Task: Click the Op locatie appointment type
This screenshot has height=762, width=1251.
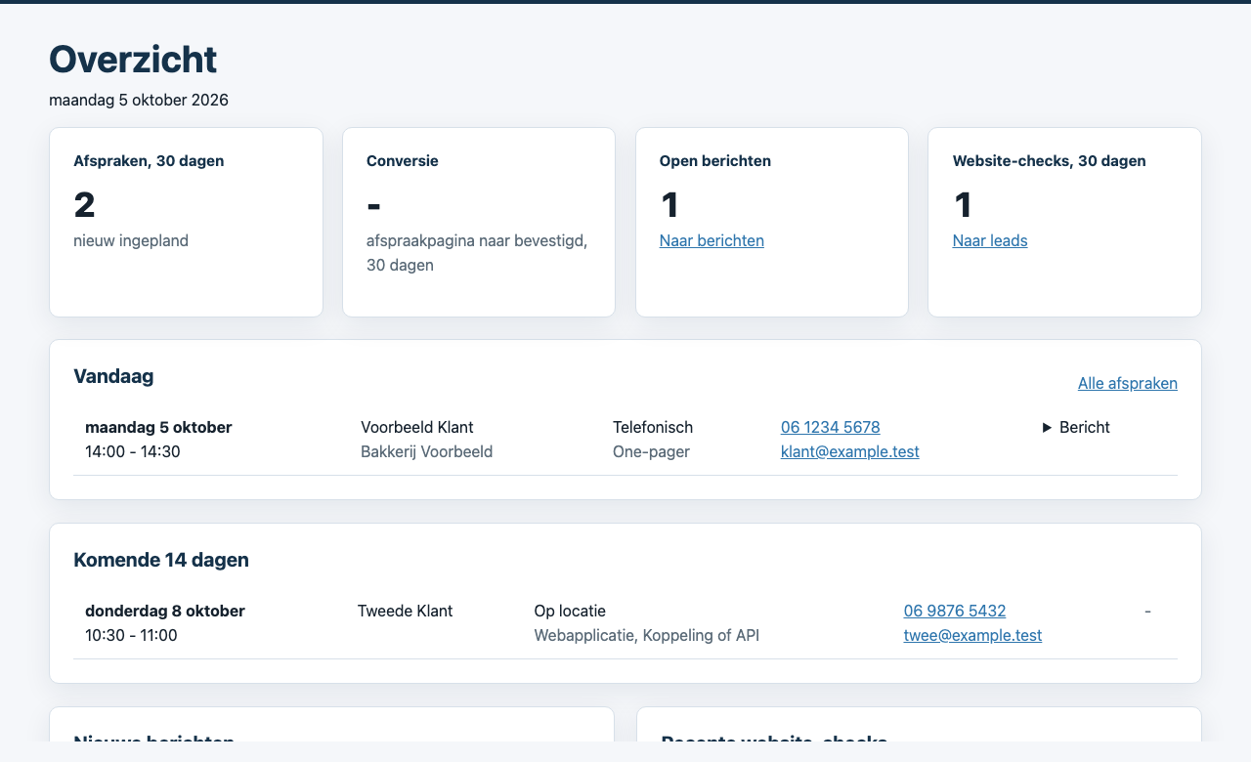Action: click(570, 611)
